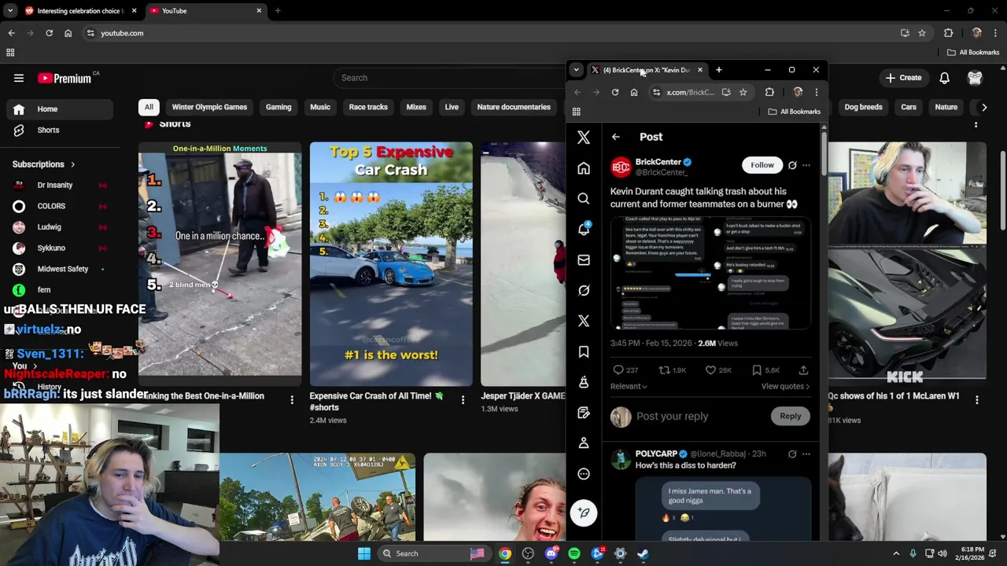1007x566 pixels.
Task: Share the BrickCenter post
Action: point(803,370)
